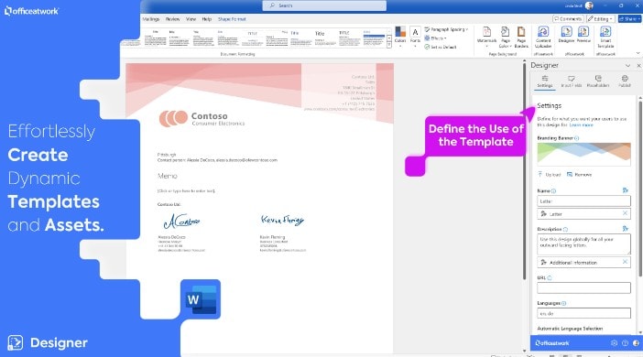Click Linda's account profile picture
Viewport: 643px width, 357px height.
click(589, 5)
